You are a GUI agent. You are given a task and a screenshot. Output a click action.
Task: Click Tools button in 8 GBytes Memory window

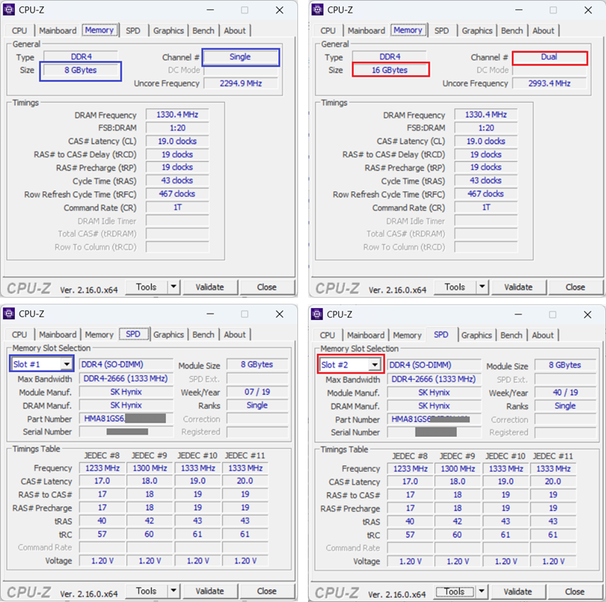pyautogui.click(x=146, y=287)
